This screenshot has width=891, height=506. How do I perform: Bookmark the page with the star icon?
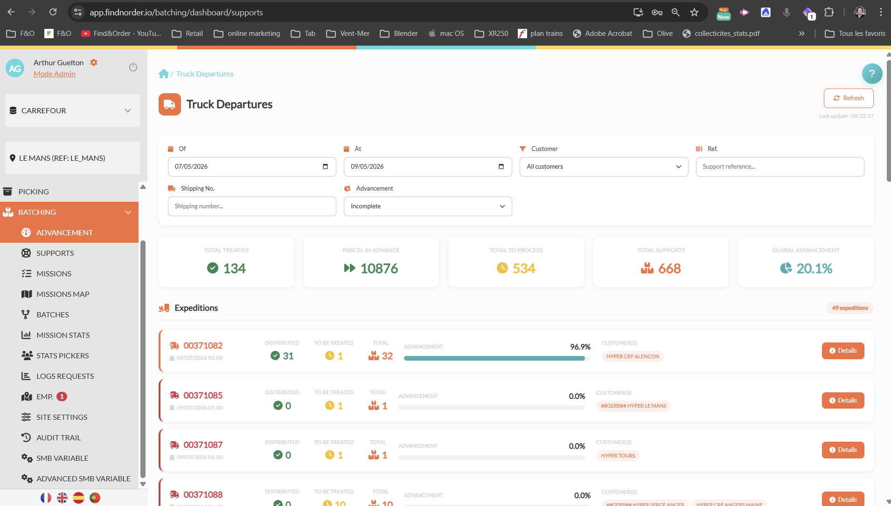694,12
